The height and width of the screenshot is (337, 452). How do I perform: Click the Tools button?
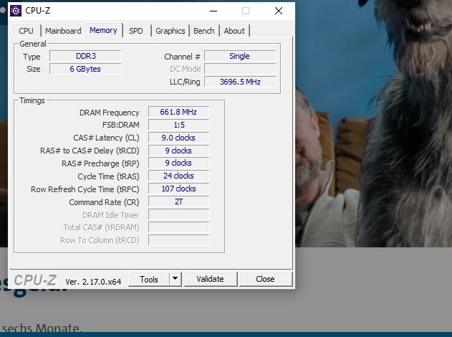[149, 280]
